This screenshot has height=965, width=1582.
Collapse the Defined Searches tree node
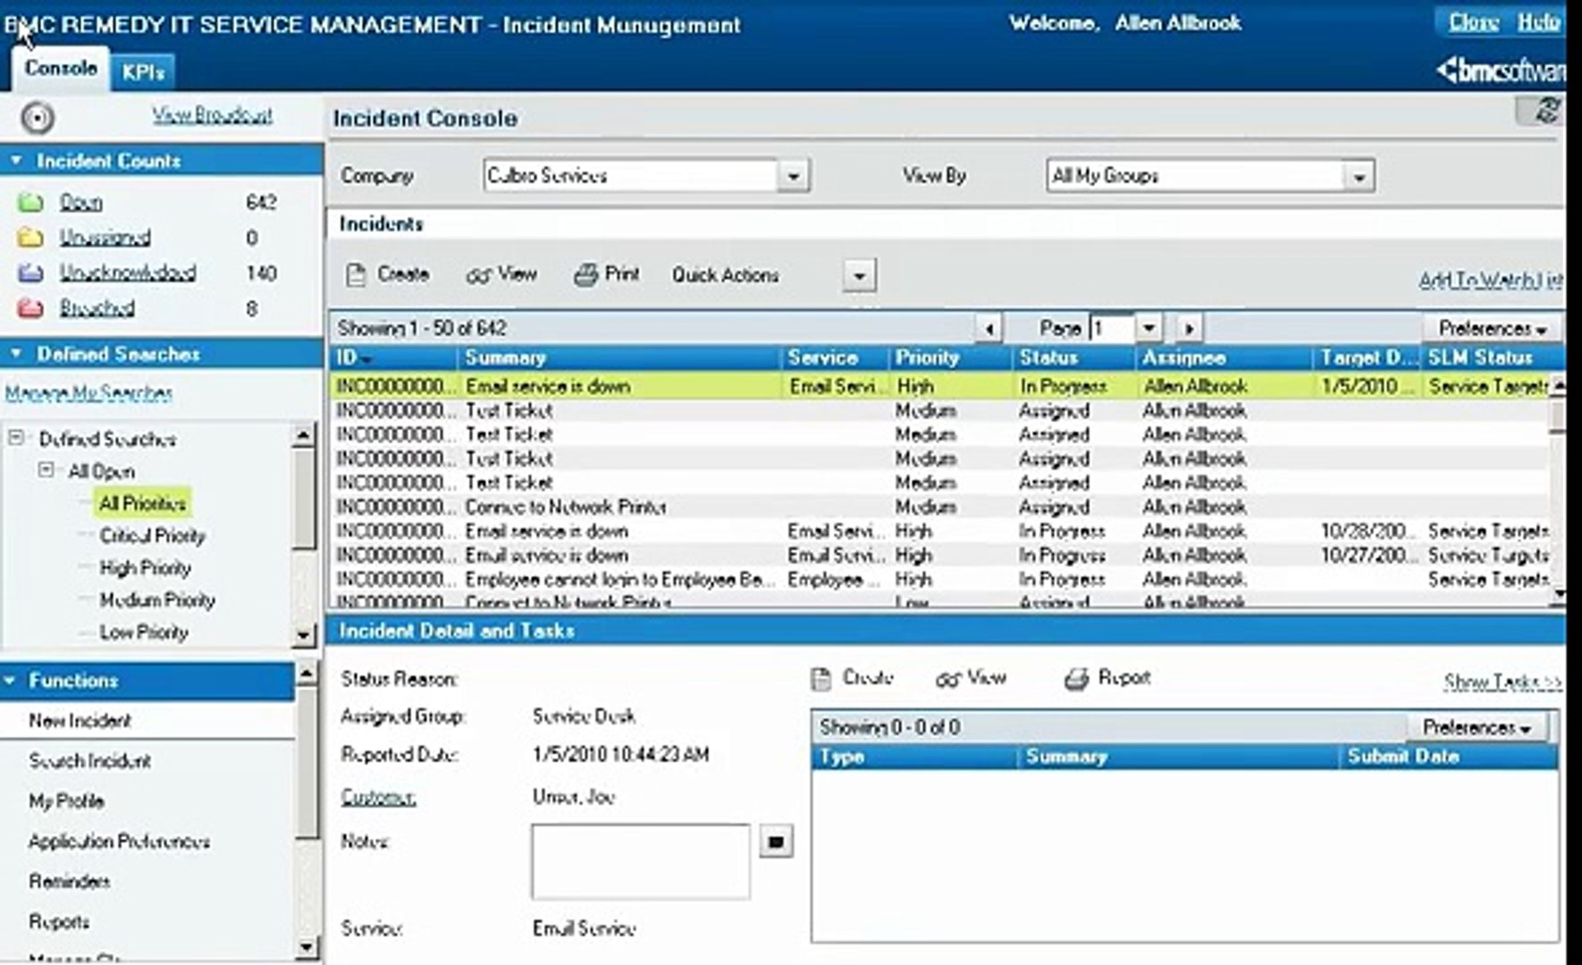[15, 438]
